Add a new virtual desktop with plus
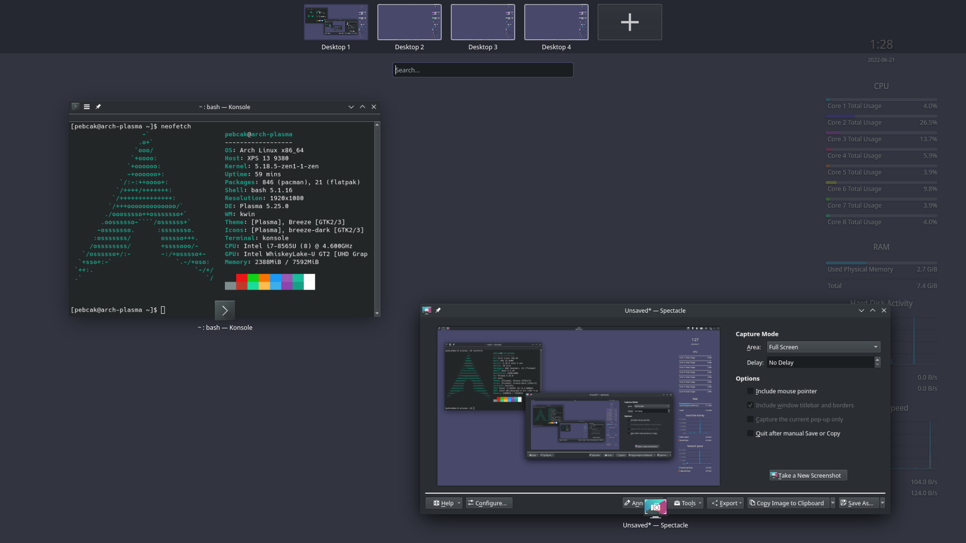This screenshot has width=966, height=543. click(x=629, y=22)
